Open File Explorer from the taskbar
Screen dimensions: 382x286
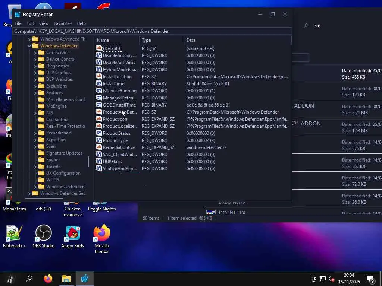(x=66, y=279)
